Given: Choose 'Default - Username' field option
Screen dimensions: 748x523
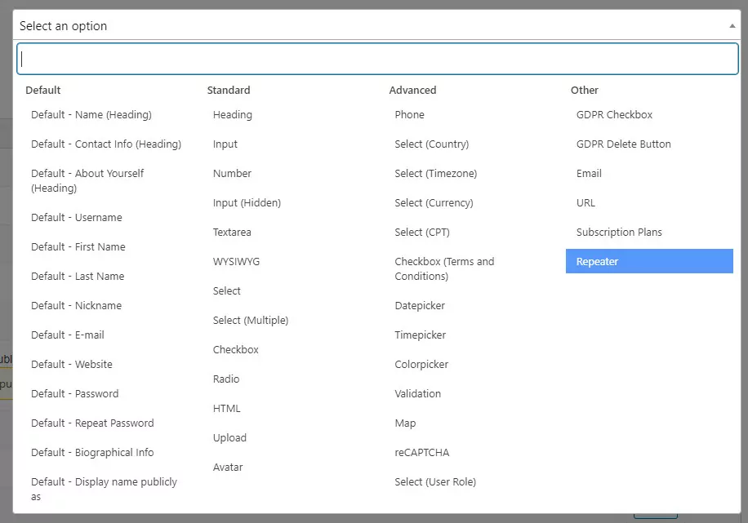Looking at the screenshot, I should [77, 217].
